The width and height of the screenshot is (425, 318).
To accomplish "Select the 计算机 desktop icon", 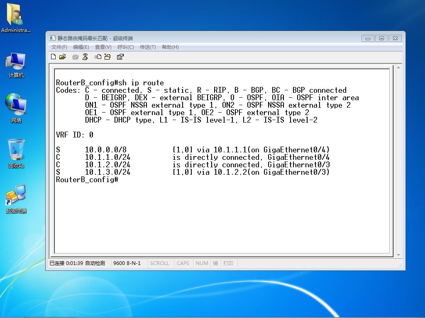I will tap(16, 65).
